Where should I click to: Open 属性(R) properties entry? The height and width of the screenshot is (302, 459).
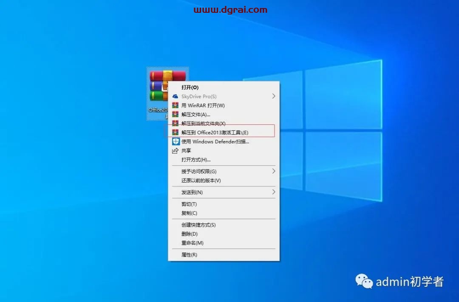pyautogui.click(x=224, y=254)
